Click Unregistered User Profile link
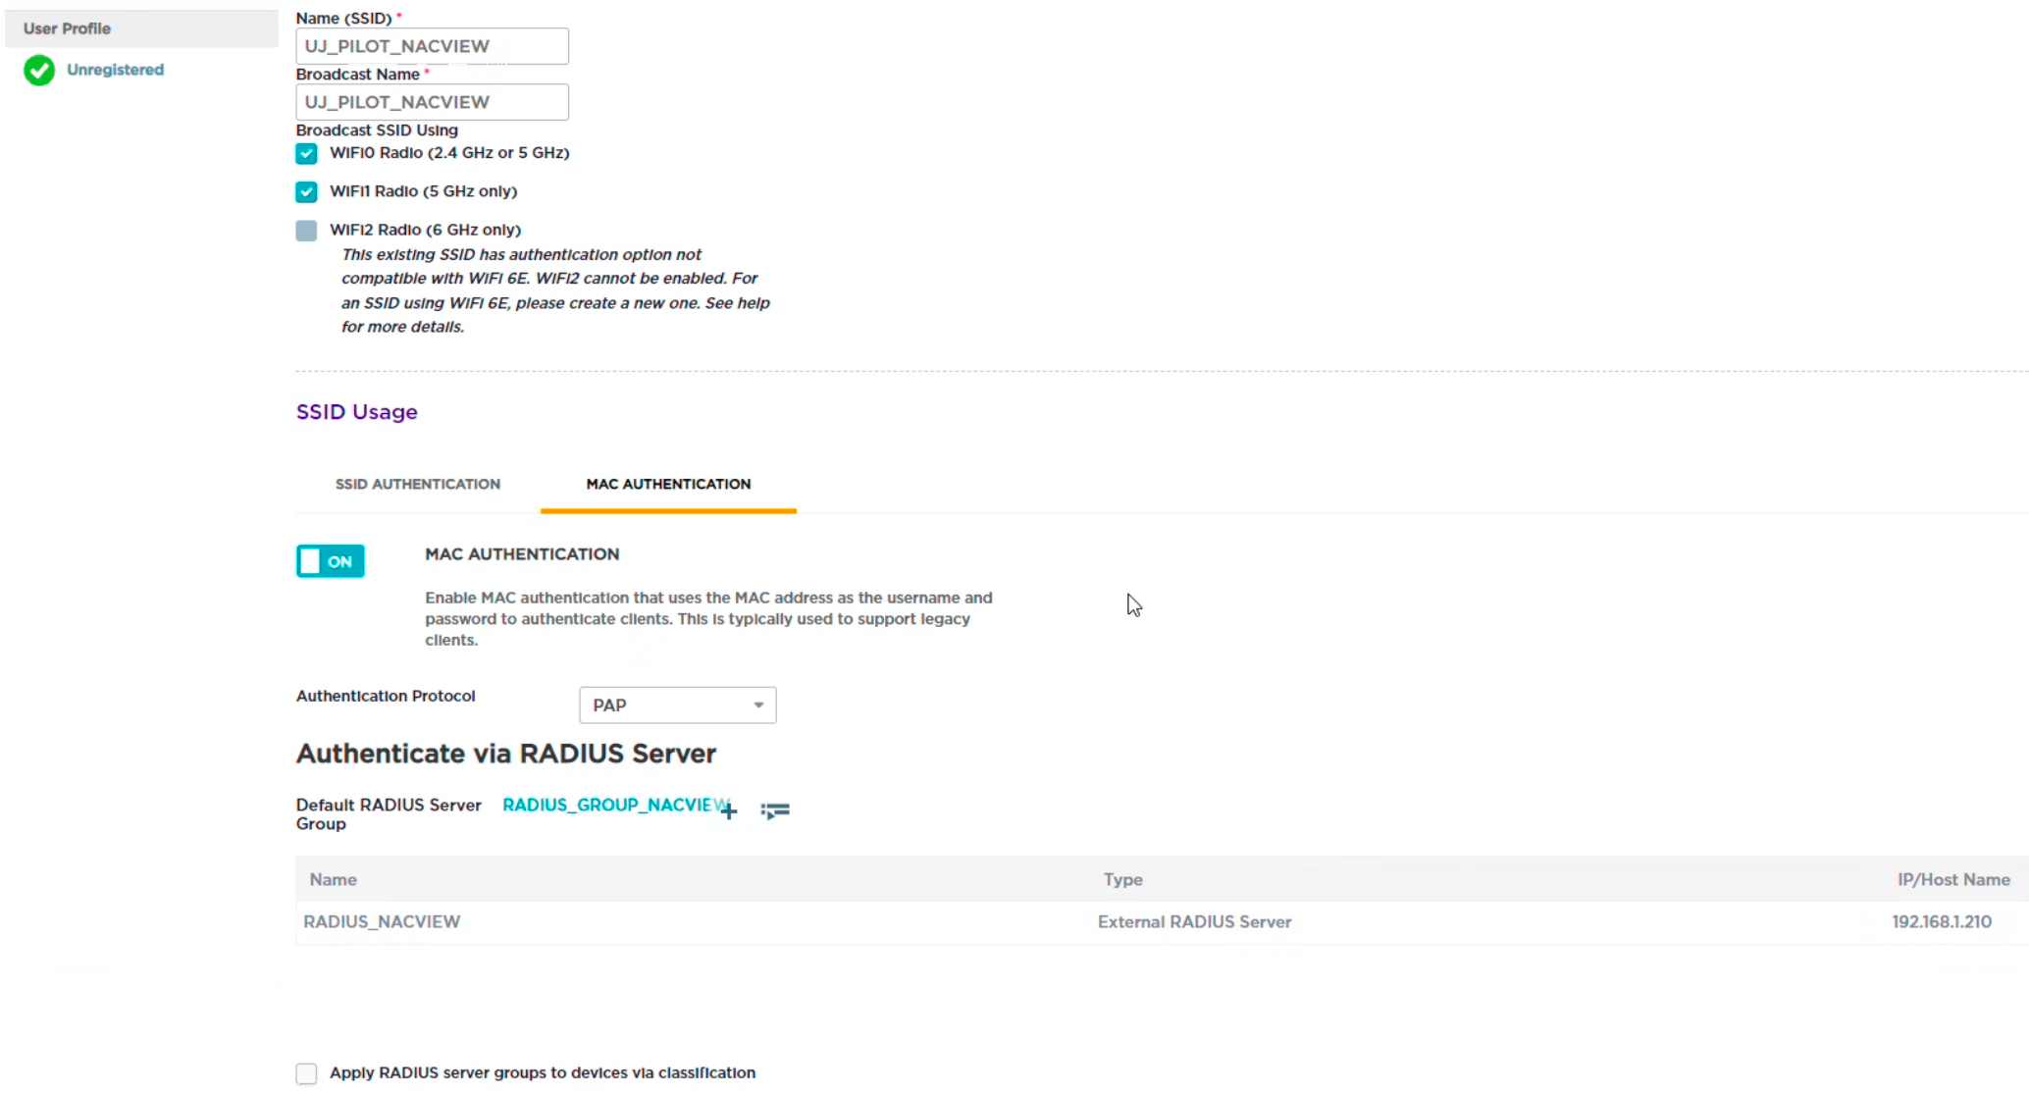Viewport: 2029px width, 1097px height. pyautogui.click(x=115, y=69)
